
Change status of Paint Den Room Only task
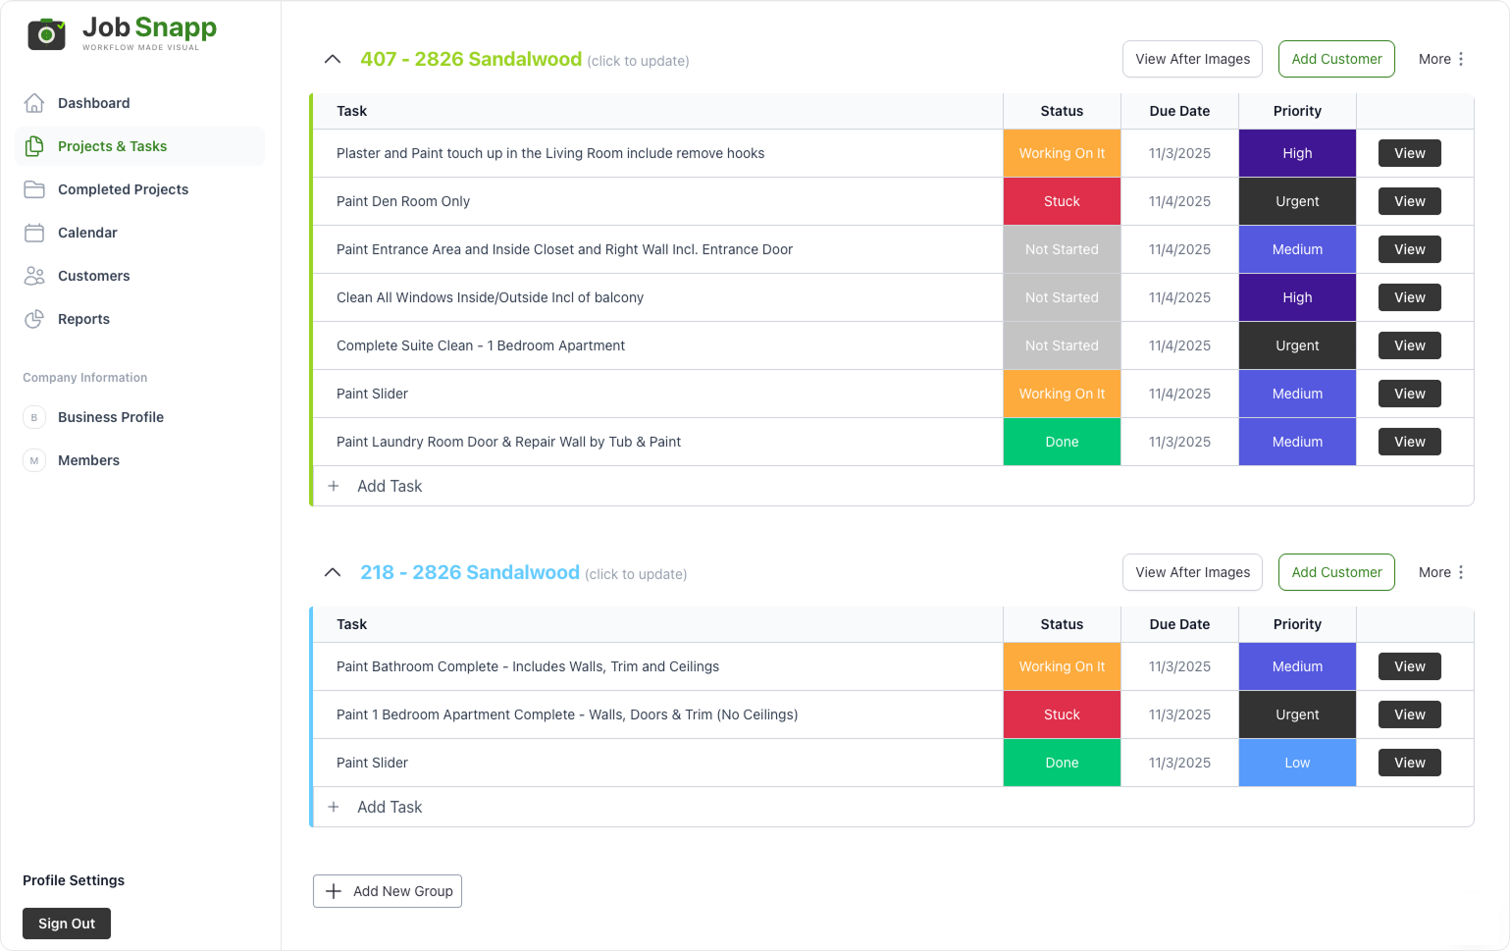(x=1062, y=201)
